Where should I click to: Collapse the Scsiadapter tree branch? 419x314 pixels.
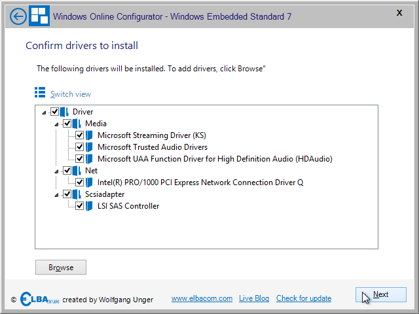56,195
